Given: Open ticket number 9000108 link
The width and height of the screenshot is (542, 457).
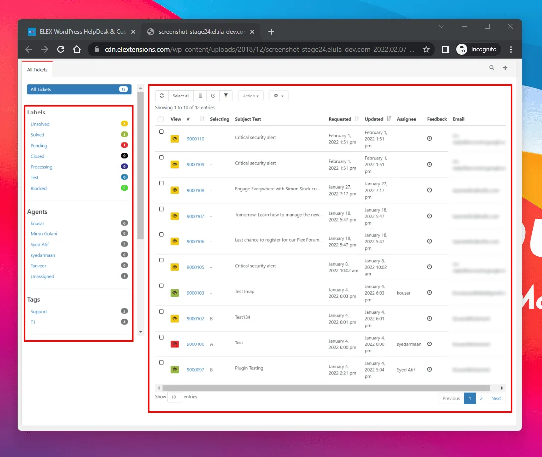Looking at the screenshot, I should coord(195,190).
